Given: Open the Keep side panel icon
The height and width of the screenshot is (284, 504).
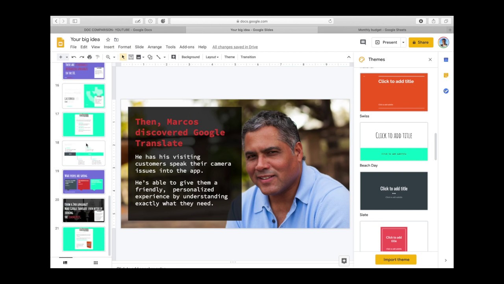Looking at the screenshot, I should 446,75.
